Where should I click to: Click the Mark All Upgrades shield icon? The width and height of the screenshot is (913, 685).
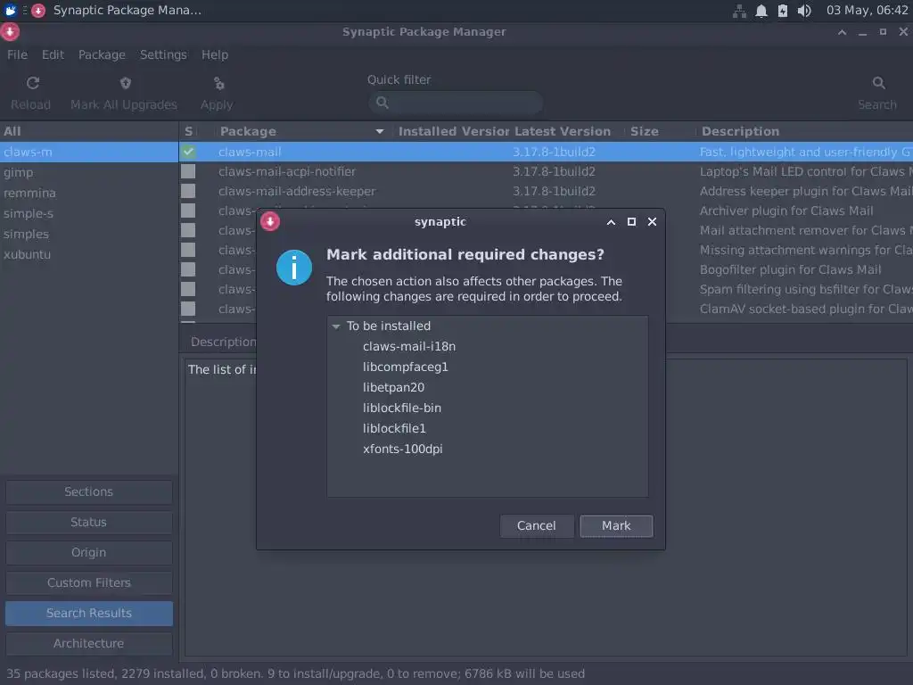point(125,83)
